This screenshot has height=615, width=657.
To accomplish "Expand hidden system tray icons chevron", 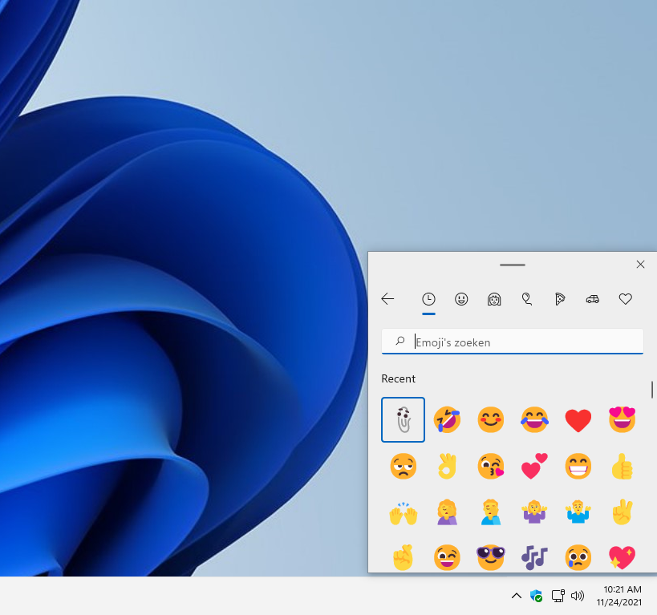I will (x=517, y=596).
